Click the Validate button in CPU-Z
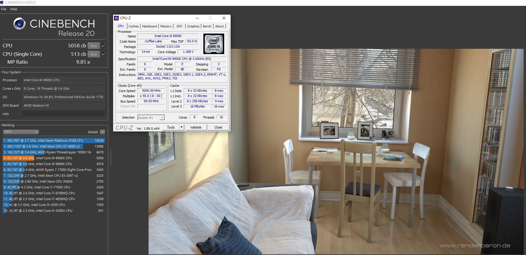The image size is (526, 255). pos(196,127)
